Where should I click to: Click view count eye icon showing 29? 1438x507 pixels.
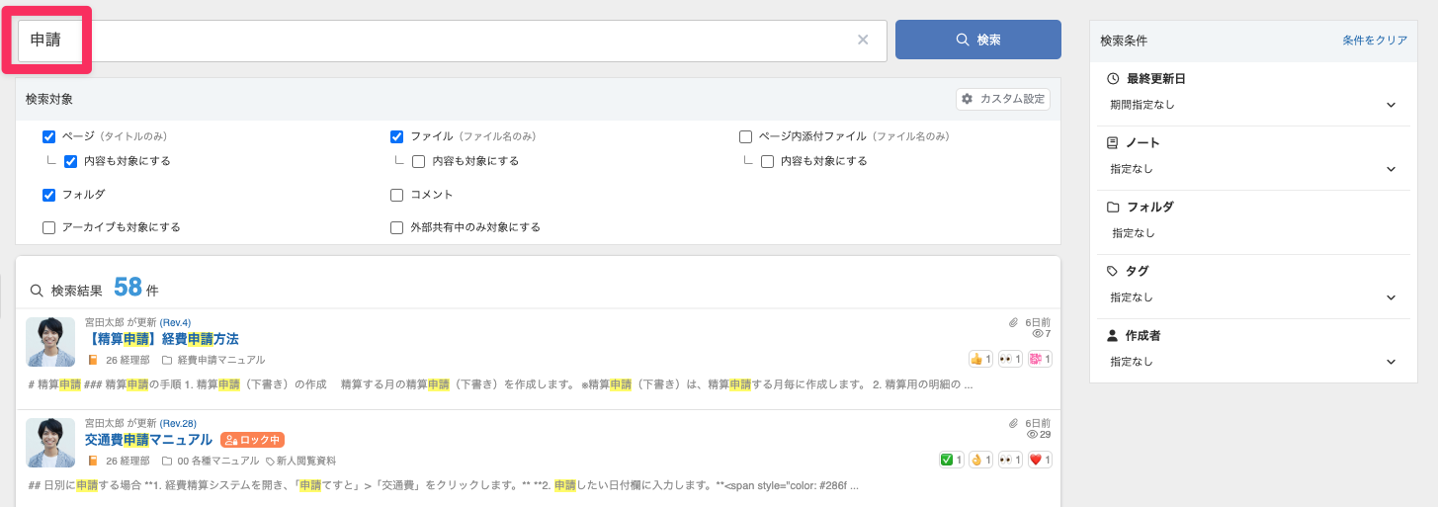click(x=1032, y=435)
